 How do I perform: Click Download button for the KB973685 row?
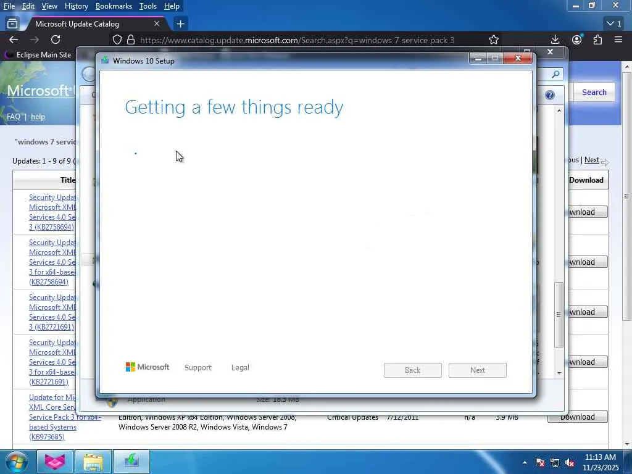coord(577,417)
